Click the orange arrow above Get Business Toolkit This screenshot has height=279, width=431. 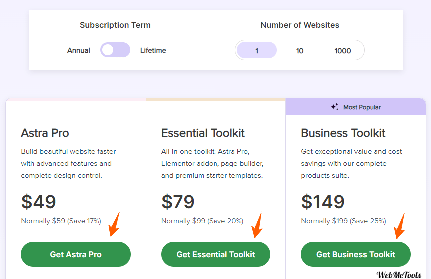click(x=399, y=226)
